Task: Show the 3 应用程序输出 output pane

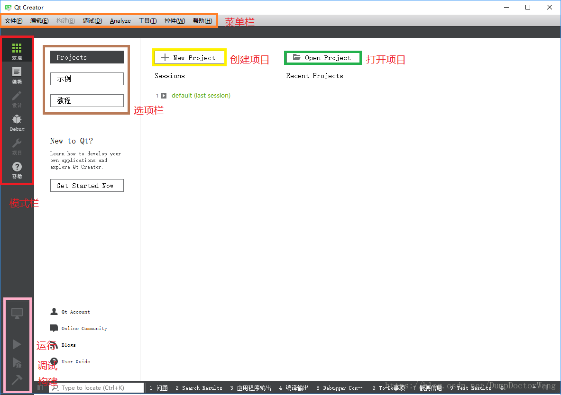Action: (x=250, y=388)
